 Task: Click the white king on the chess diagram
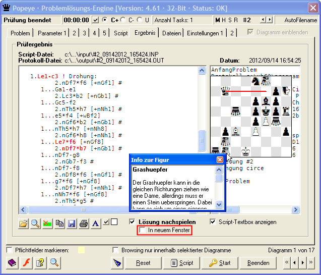(x=246, y=152)
